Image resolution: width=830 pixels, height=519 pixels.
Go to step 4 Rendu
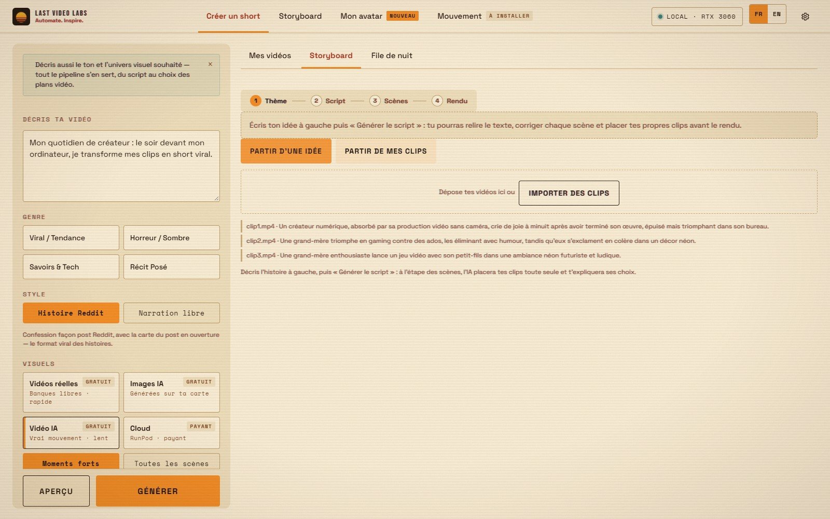click(450, 101)
